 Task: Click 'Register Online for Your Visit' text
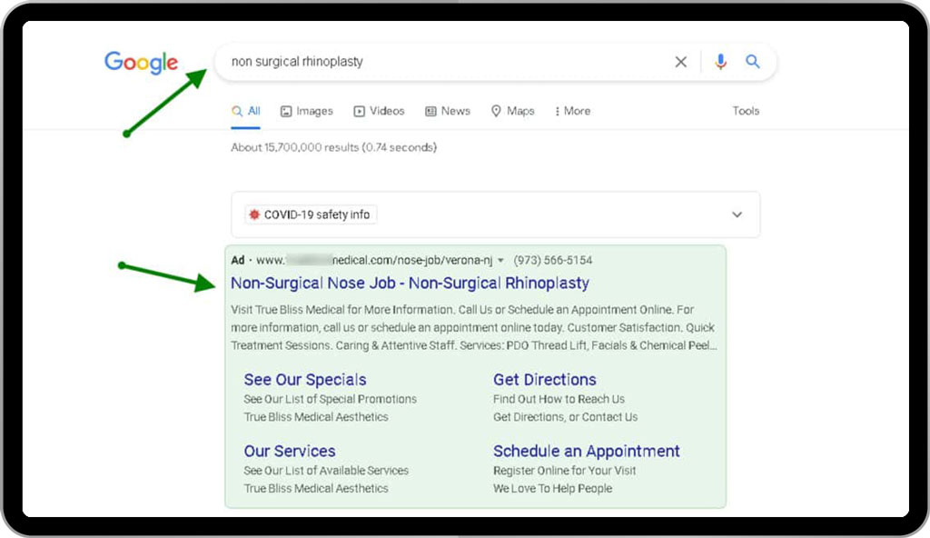564,471
